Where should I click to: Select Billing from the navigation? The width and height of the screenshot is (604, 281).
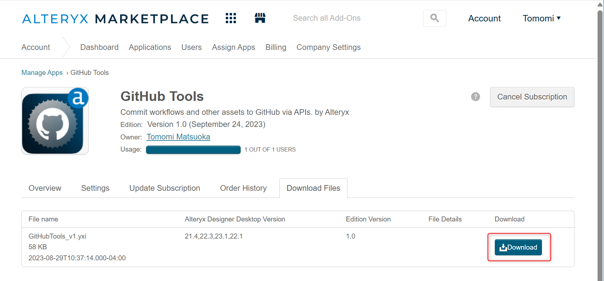[275, 47]
